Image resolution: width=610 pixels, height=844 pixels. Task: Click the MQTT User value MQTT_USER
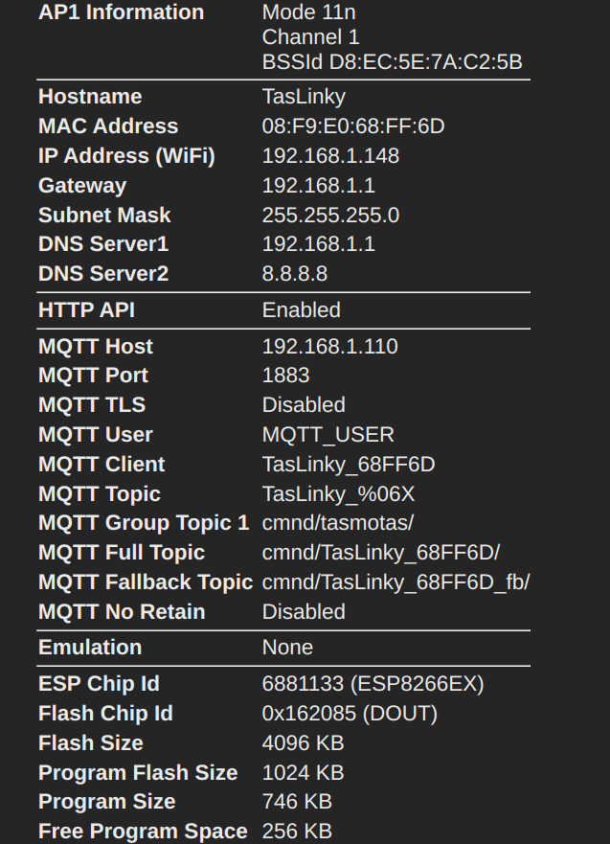(328, 435)
